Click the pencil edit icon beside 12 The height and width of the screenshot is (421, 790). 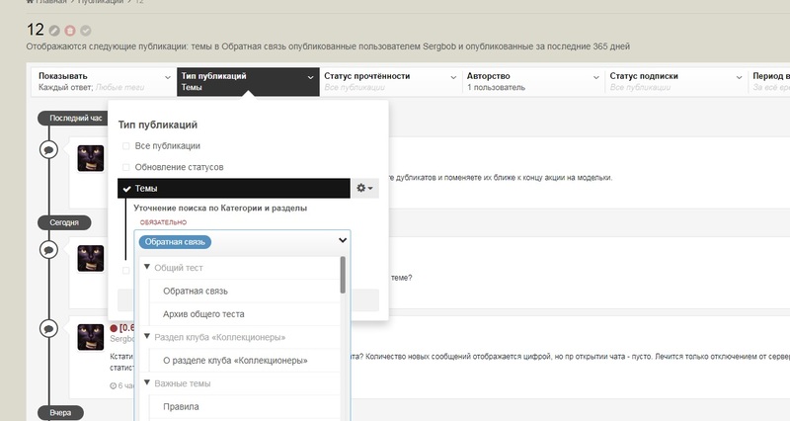(x=54, y=31)
